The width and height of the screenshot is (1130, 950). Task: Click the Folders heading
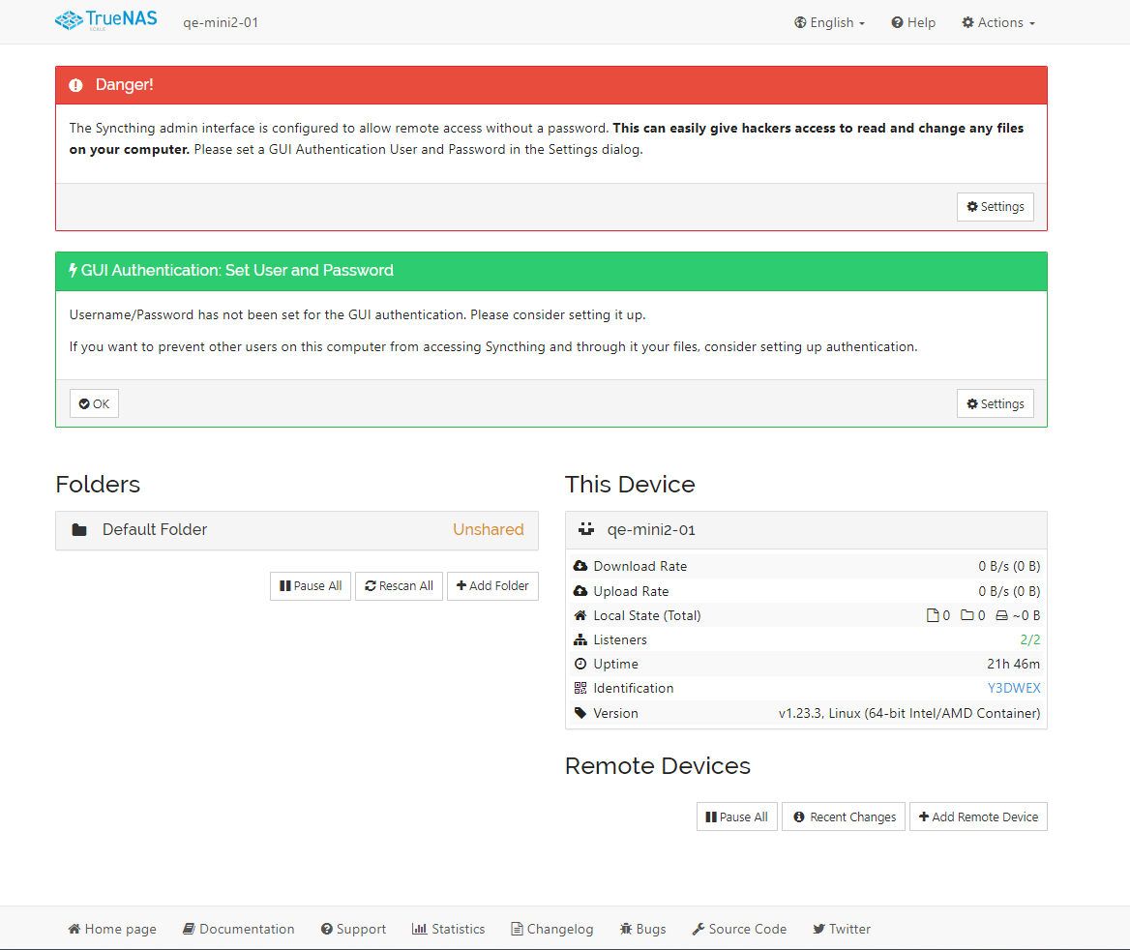[x=98, y=485]
